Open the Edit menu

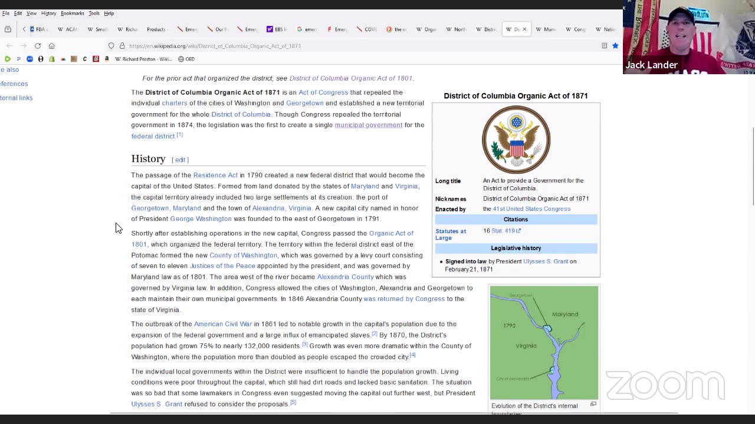(18, 14)
